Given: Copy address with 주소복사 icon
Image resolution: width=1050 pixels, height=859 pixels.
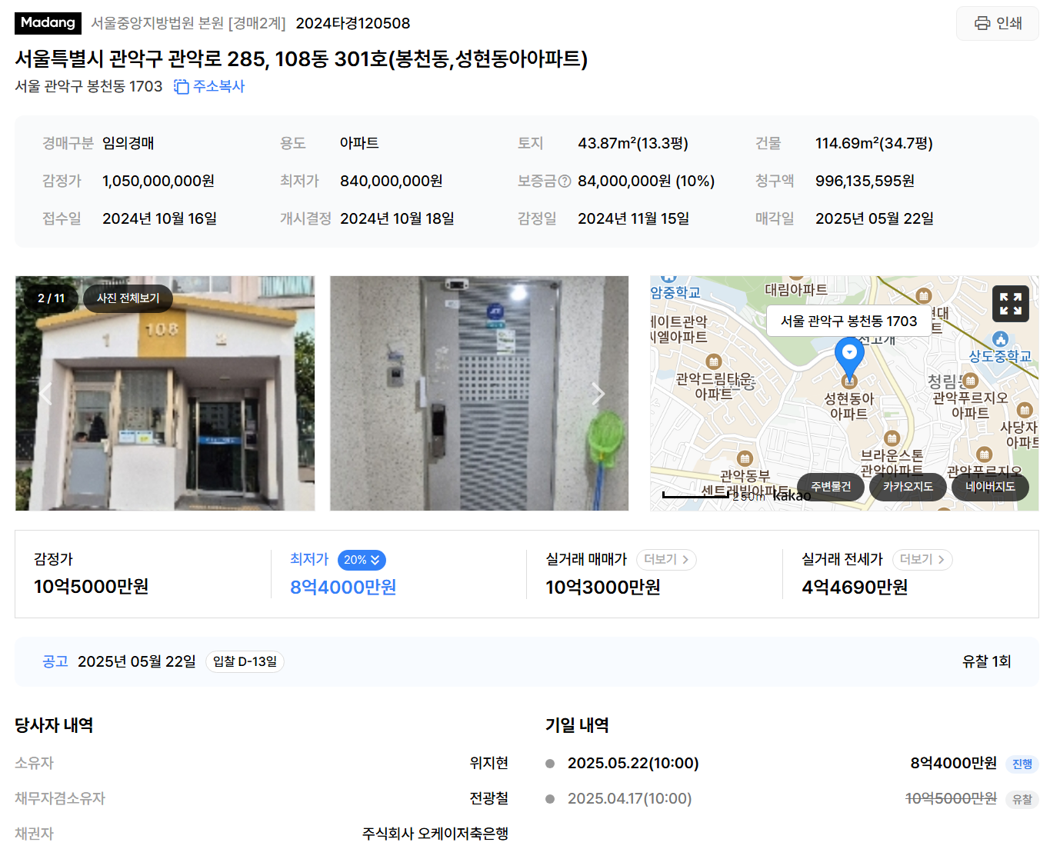Looking at the screenshot, I should [208, 86].
